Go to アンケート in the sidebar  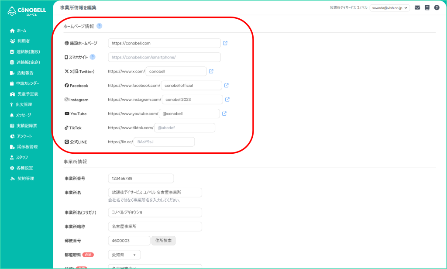[x=21, y=136]
